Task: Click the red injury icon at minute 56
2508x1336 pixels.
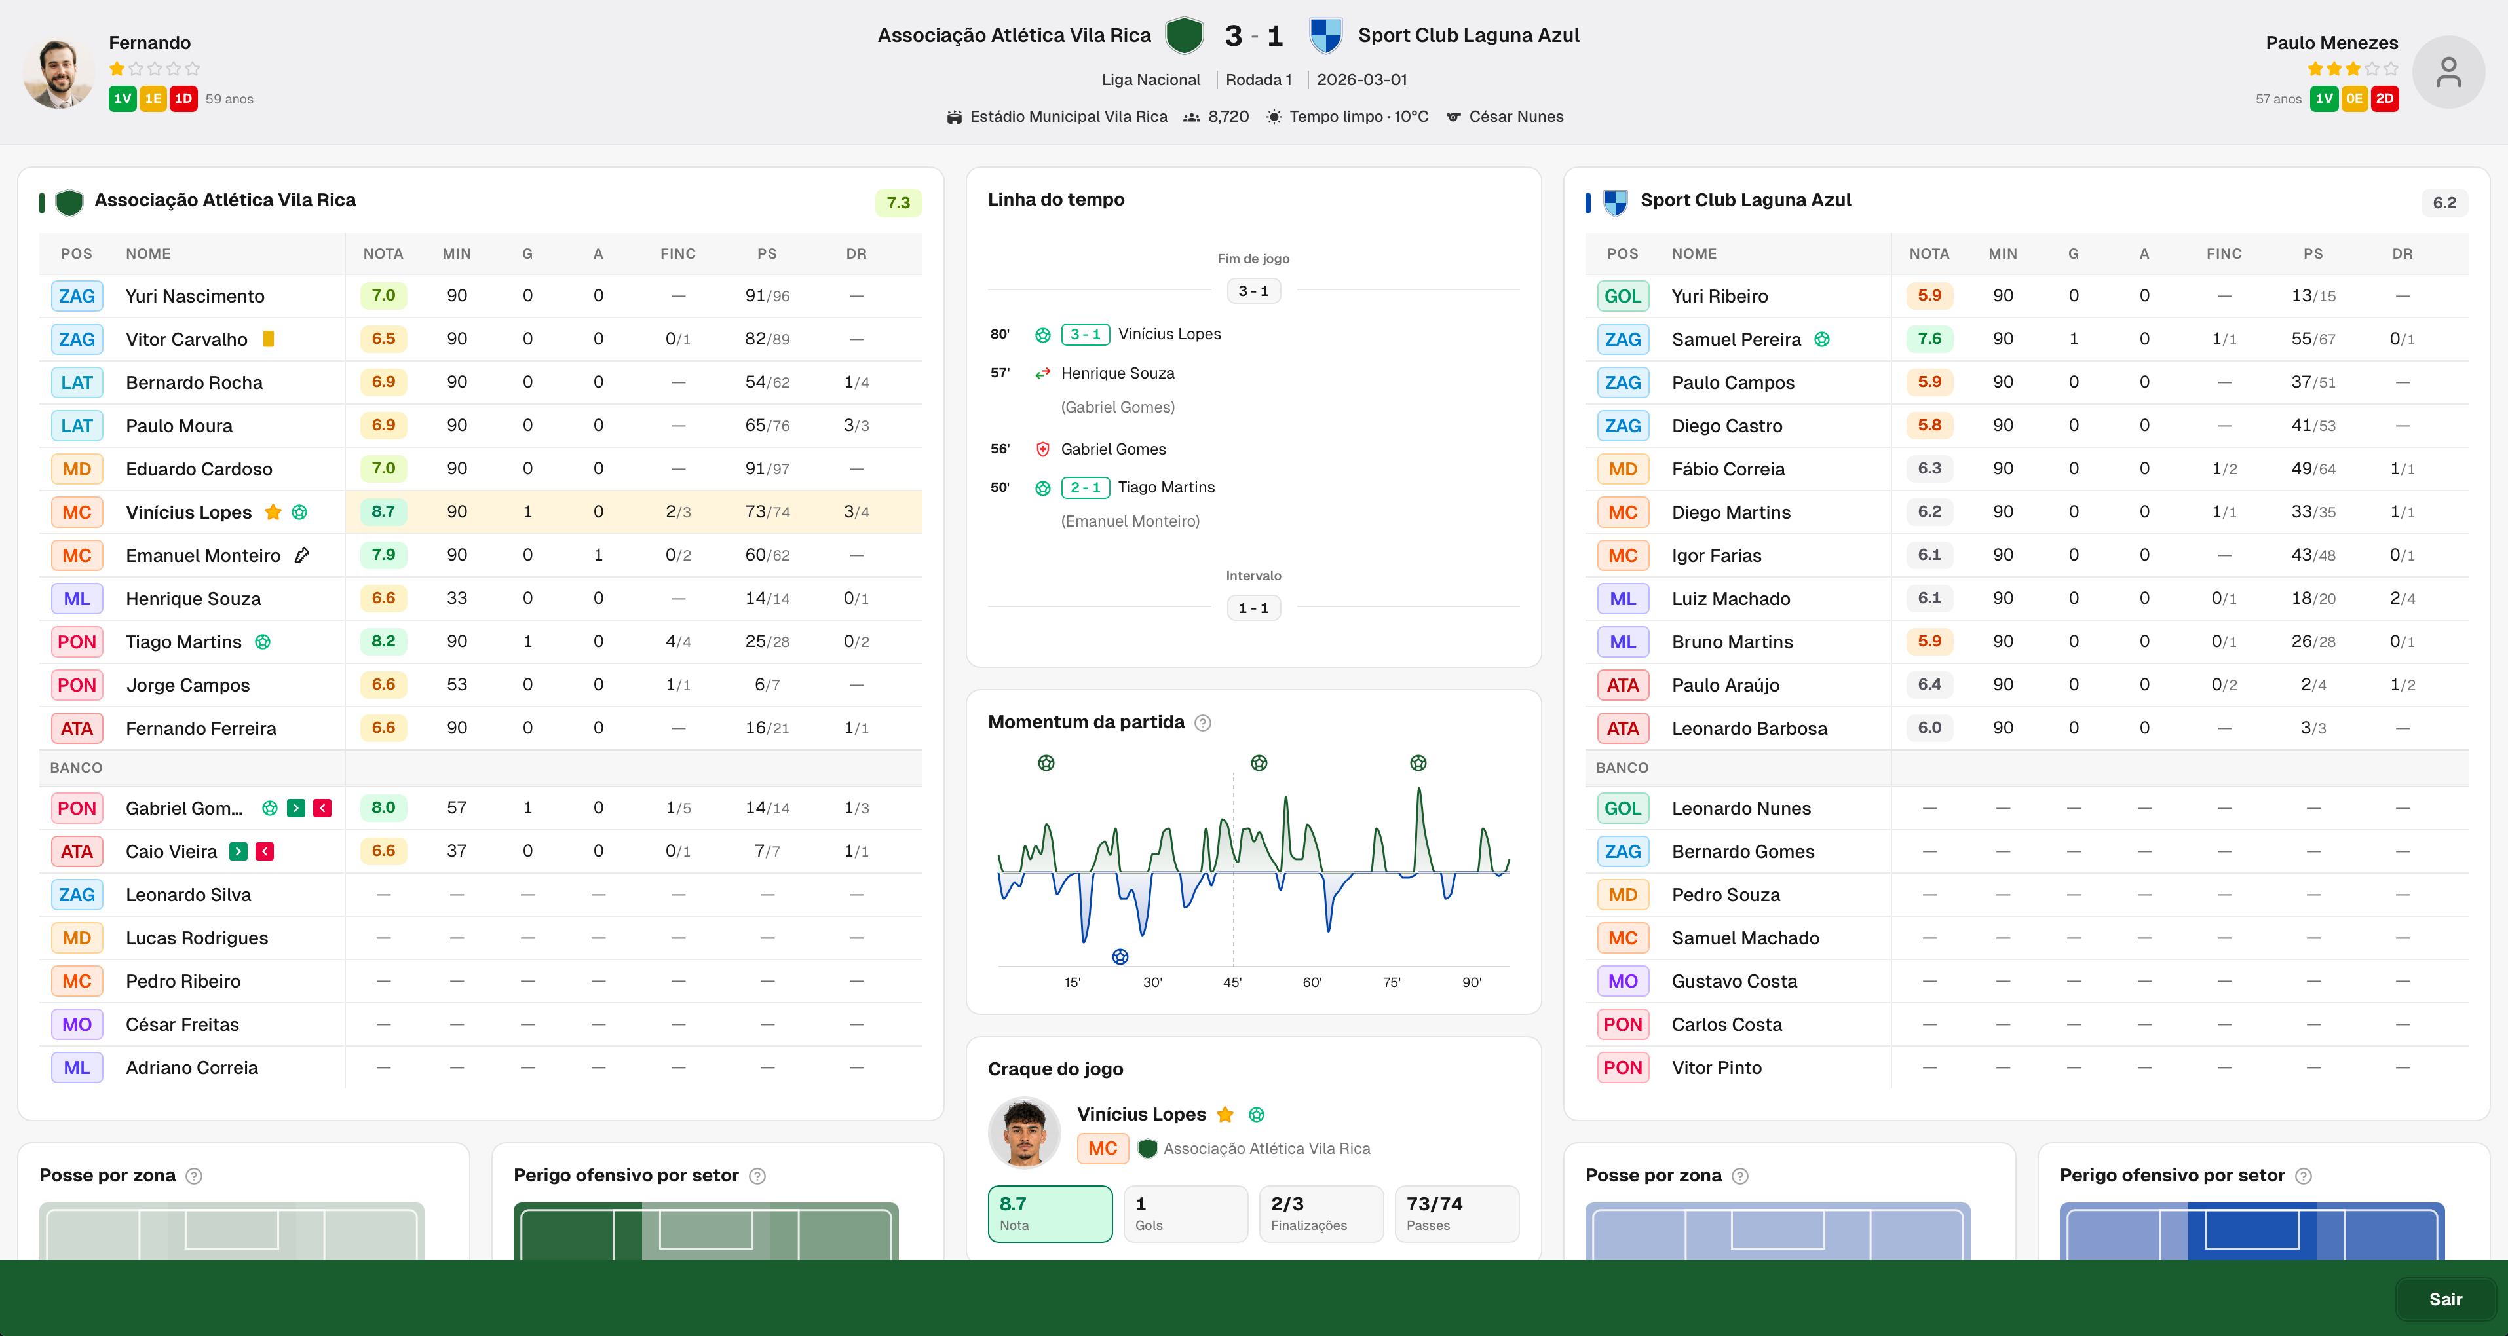Action: (x=1042, y=449)
